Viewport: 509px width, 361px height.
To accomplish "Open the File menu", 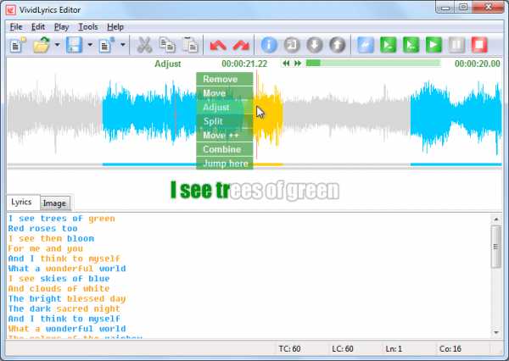I will point(16,27).
